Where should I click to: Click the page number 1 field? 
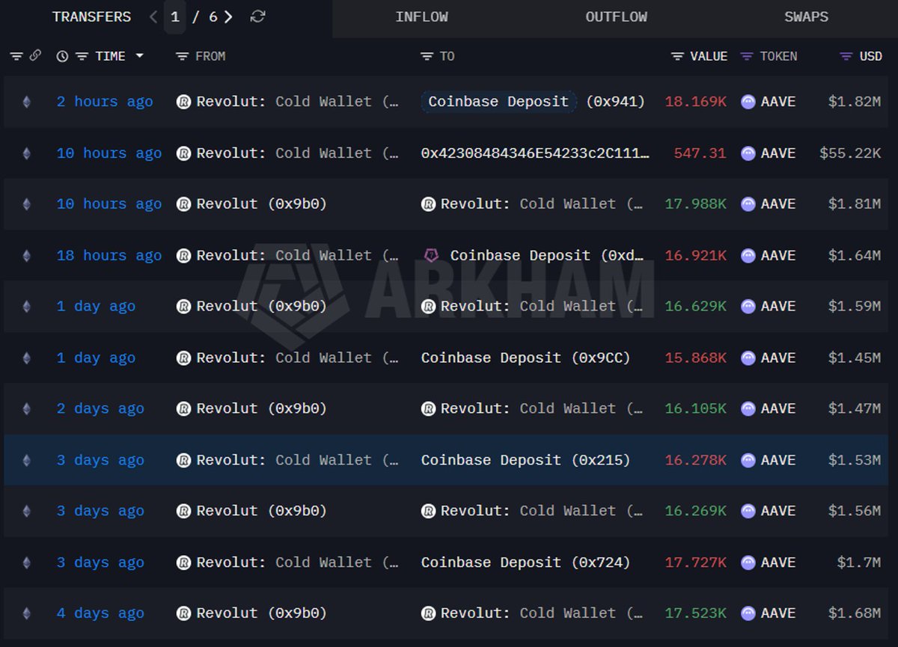pos(175,16)
